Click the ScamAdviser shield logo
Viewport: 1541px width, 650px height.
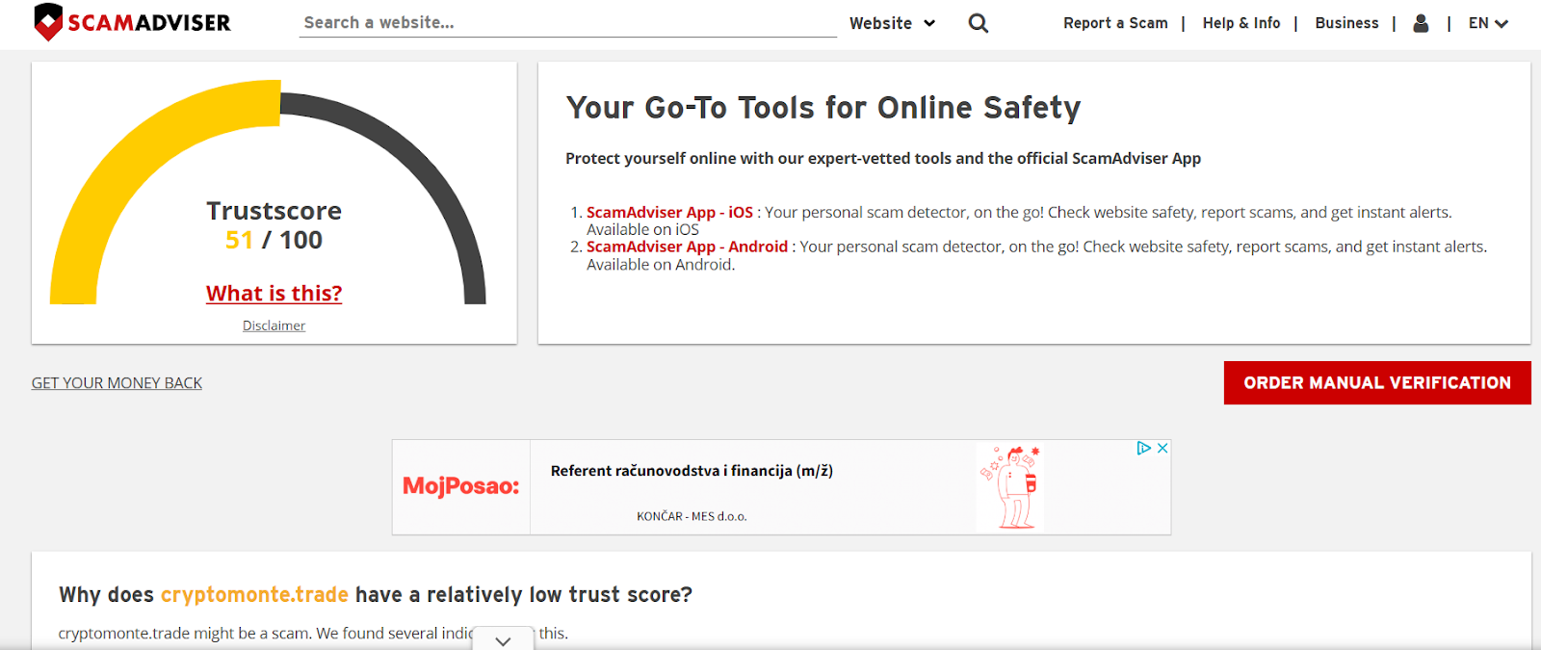48,22
